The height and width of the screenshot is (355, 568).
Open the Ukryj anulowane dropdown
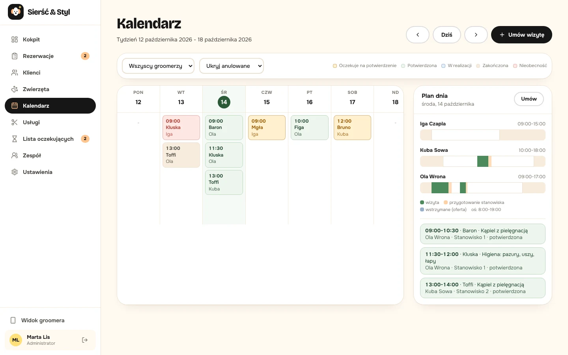point(232,66)
